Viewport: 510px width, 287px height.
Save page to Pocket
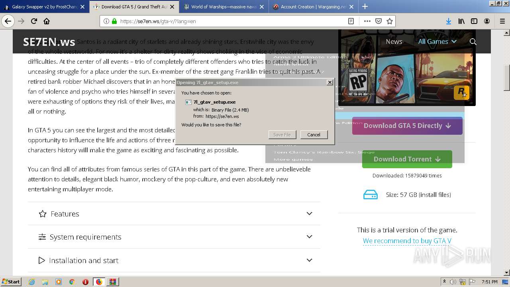pyautogui.click(x=379, y=21)
